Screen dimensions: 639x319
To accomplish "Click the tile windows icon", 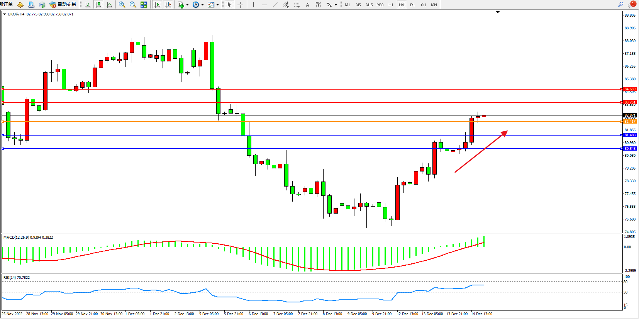I will (144, 5).
